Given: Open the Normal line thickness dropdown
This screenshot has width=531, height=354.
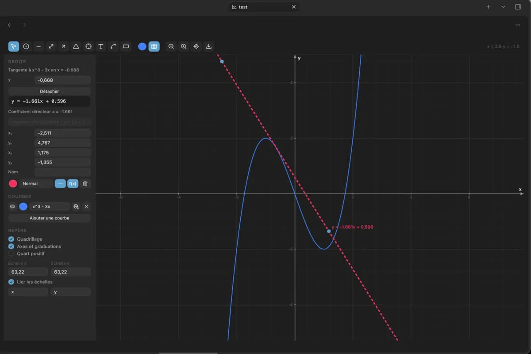Looking at the screenshot, I should coord(36,184).
